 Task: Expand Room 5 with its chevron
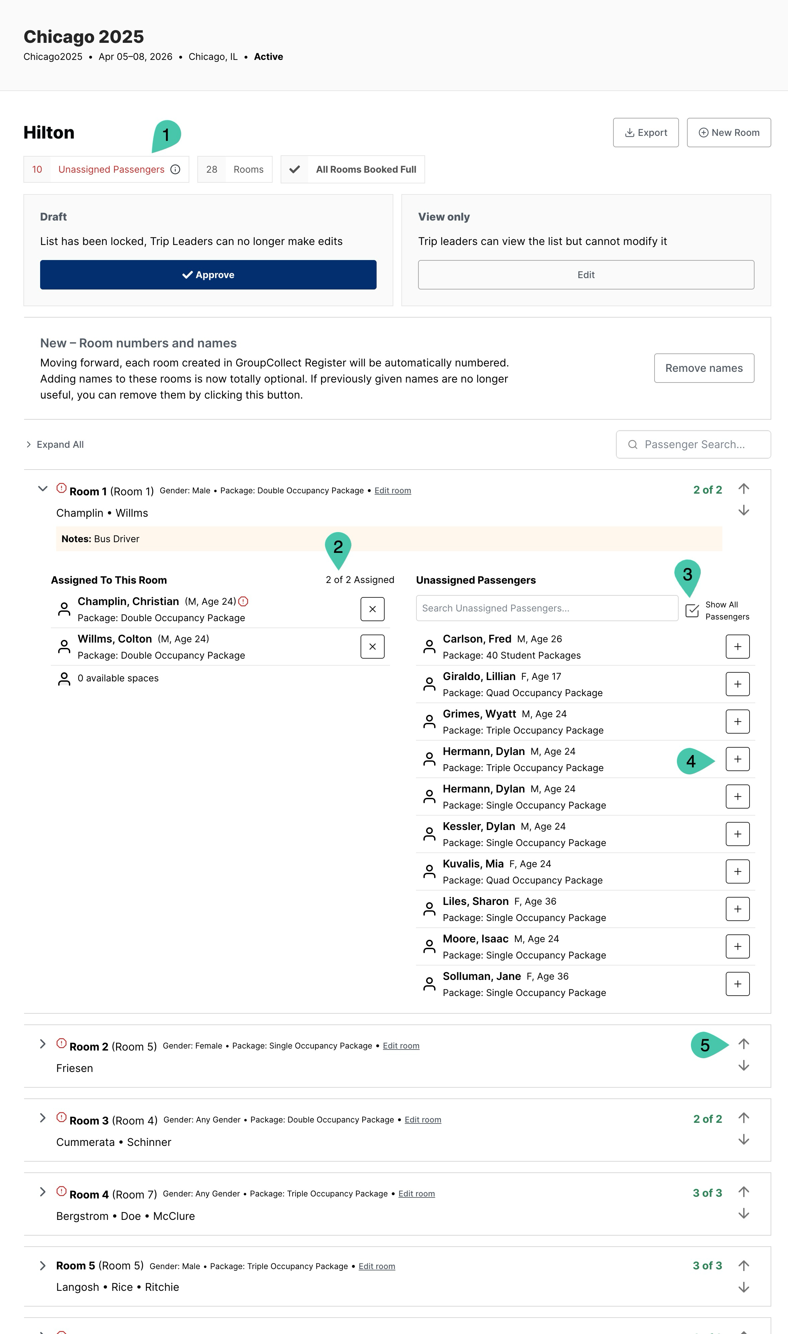coord(43,1265)
